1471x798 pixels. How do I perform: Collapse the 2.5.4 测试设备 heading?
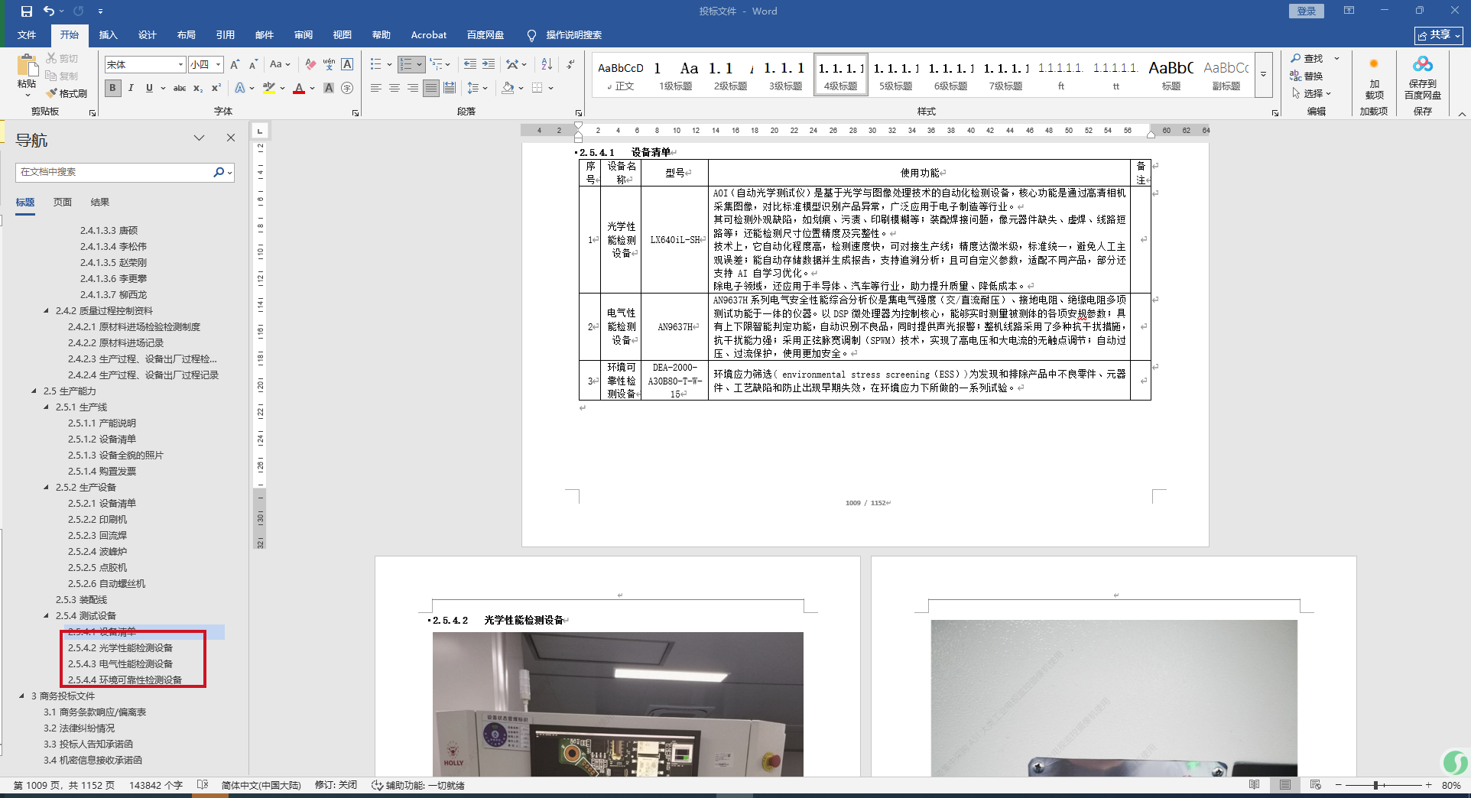tap(47, 615)
